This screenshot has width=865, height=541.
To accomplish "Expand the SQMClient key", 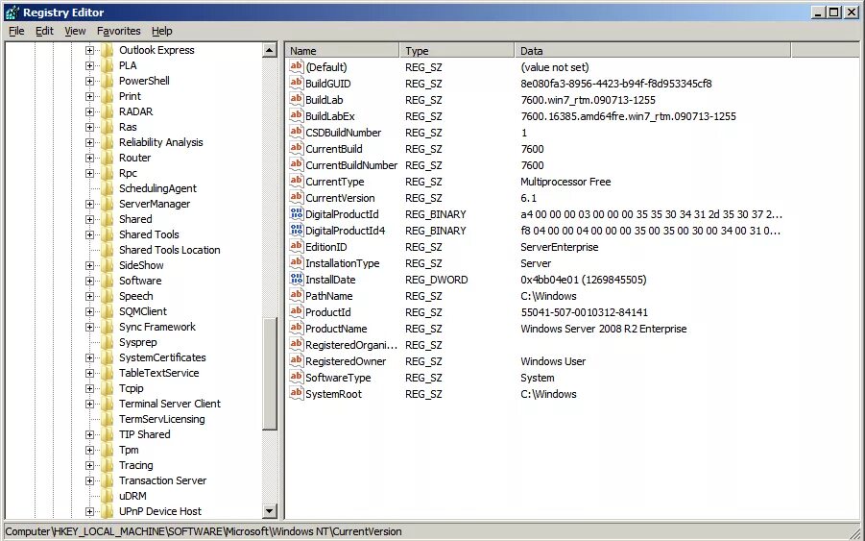I will (89, 312).
